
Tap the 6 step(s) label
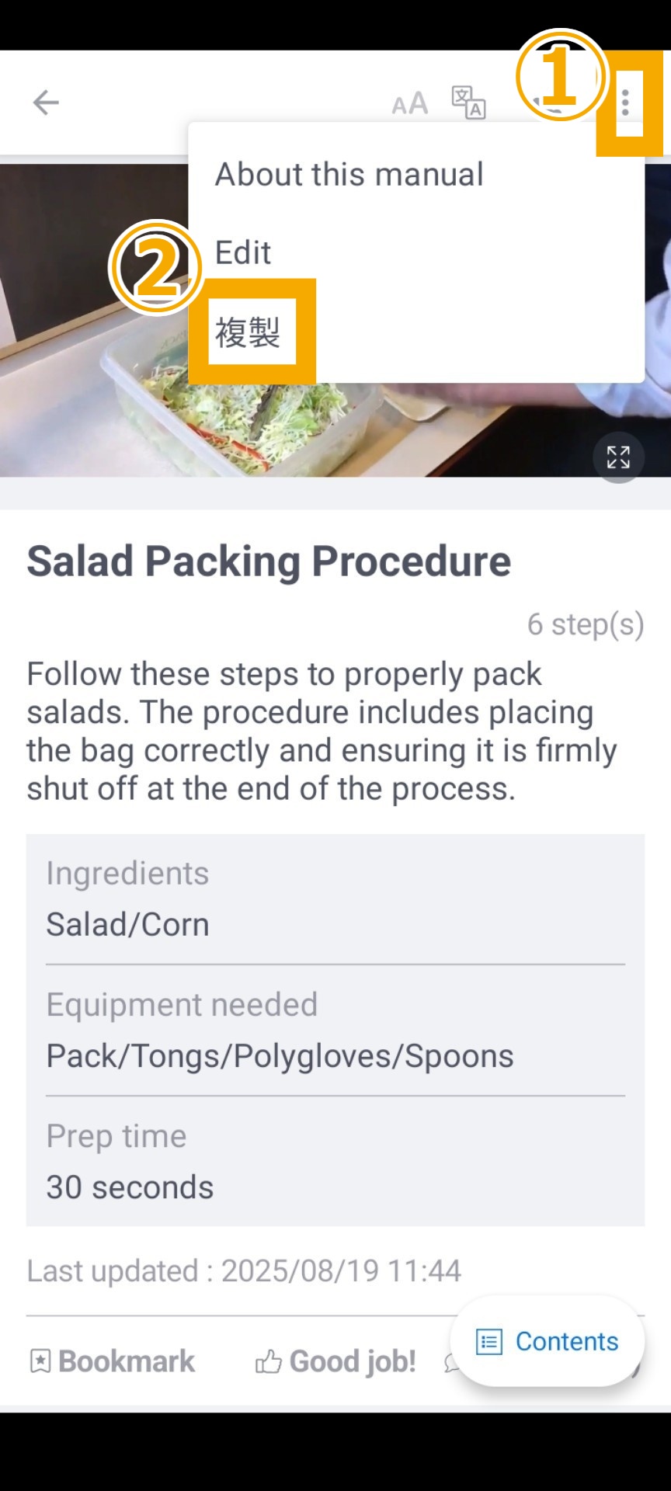pyautogui.click(x=585, y=624)
